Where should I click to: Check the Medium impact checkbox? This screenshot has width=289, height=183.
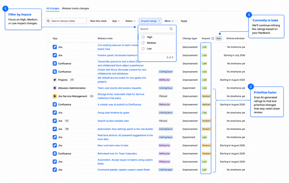[x=143, y=43]
